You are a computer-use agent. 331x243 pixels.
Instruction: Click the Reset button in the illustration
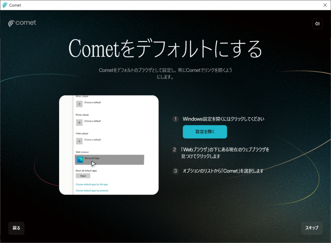pyautogui.click(x=83, y=176)
